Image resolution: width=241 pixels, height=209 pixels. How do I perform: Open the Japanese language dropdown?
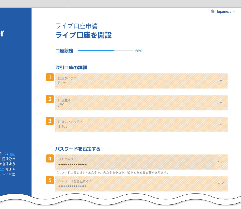[226, 12]
